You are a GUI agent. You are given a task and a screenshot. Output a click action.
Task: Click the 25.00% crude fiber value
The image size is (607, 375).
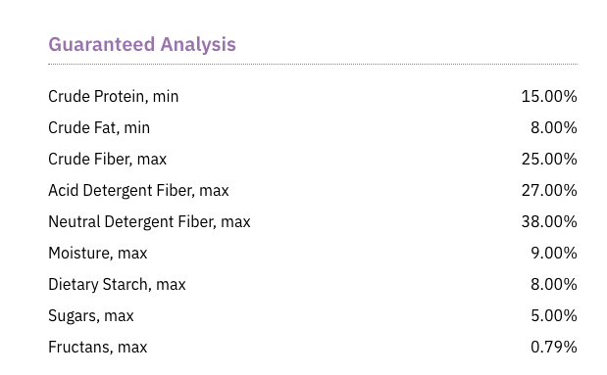click(549, 159)
